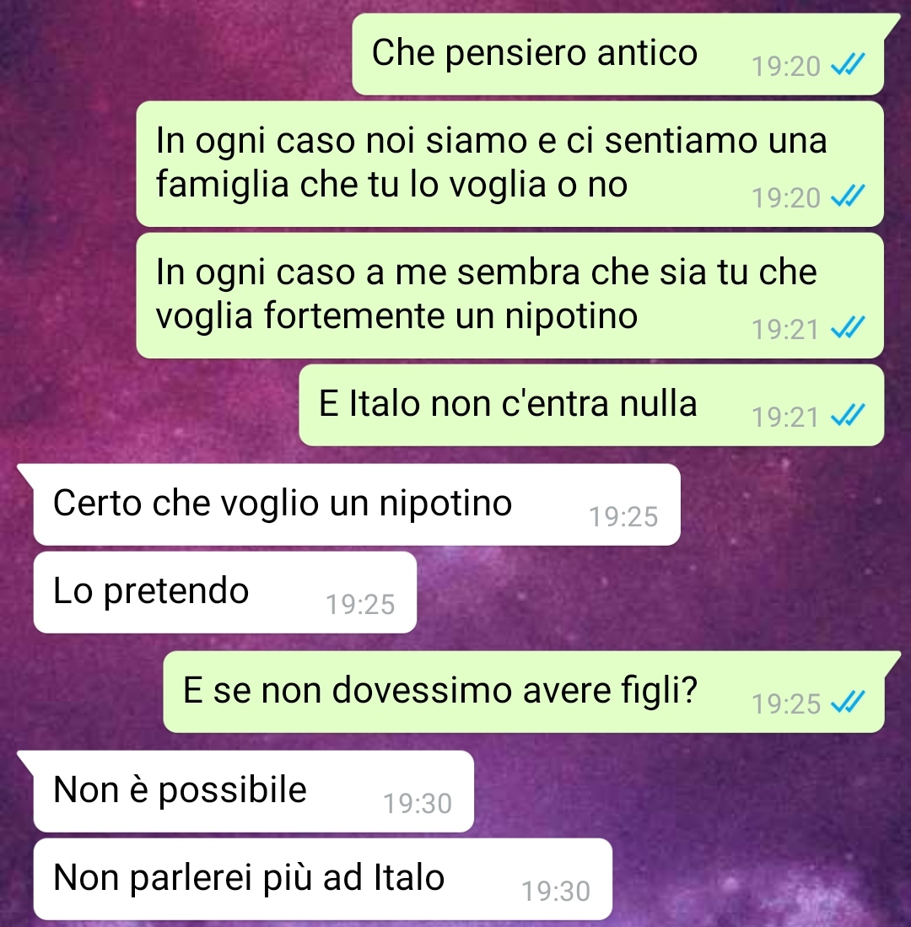Screen dimensions: 911x927
Task: Select message 'In ogni caso a me sembra'
Action: (510, 295)
